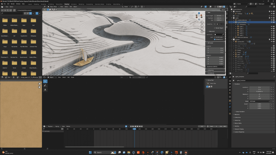The height and width of the screenshot is (155, 276).
Task: Open the Keying popover in timeline
Action: (58, 126)
